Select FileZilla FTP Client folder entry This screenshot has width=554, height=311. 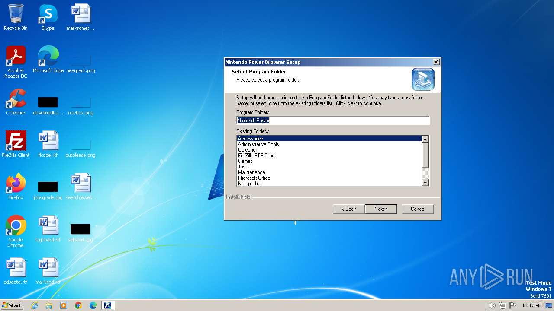pyautogui.click(x=329, y=155)
